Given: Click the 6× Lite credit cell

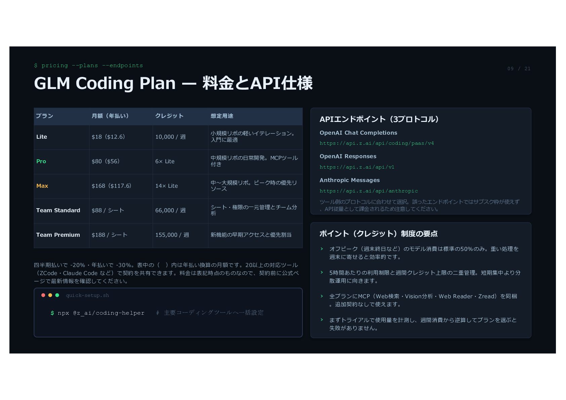Looking at the screenshot, I should point(180,162).
